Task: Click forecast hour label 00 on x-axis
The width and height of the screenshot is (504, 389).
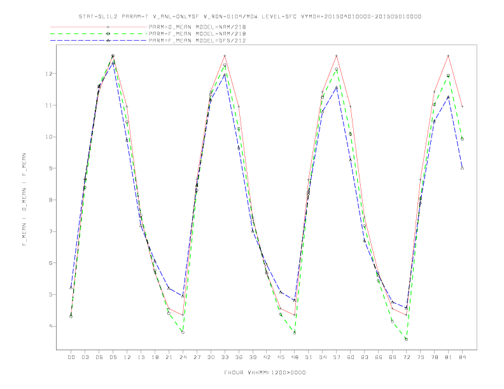Action: click(x=71, y=357)
